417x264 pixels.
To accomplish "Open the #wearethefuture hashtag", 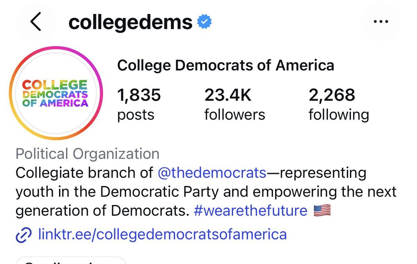I will [251, 211].
